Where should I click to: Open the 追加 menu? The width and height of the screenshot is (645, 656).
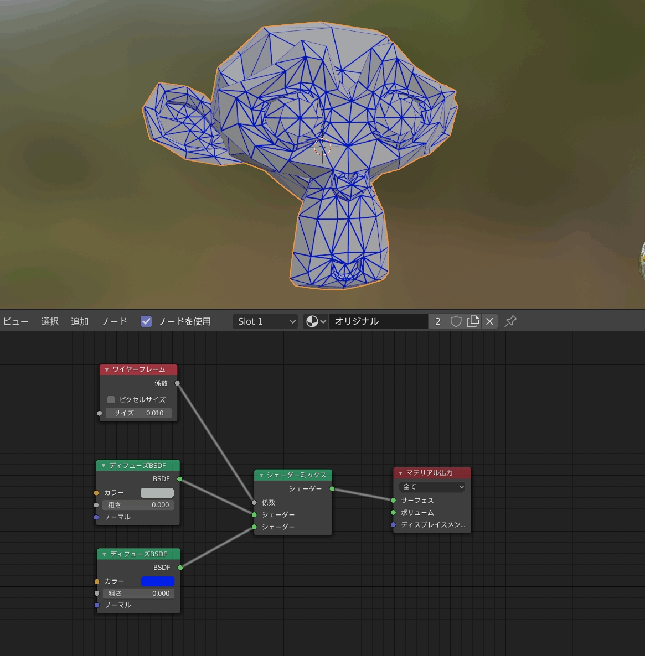point(80,321)
